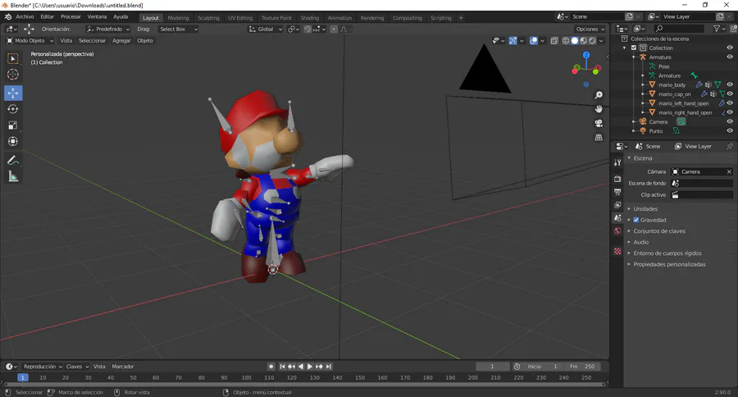The width and height of the screenshot is (738, 397).
Task: Open the Global orientation dropdown
Action: coord(266,30)
